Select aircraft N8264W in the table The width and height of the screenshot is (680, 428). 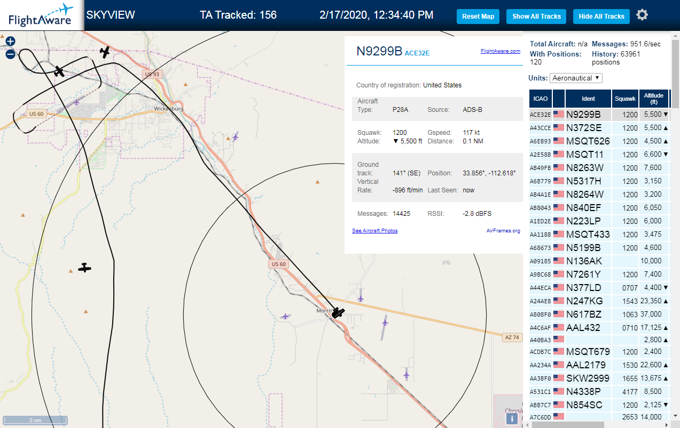point(599,194)
